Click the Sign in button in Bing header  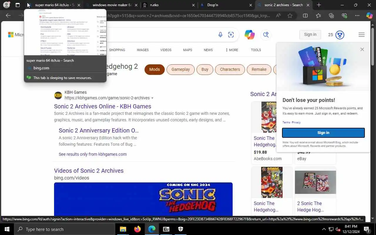tap(310, 35)
